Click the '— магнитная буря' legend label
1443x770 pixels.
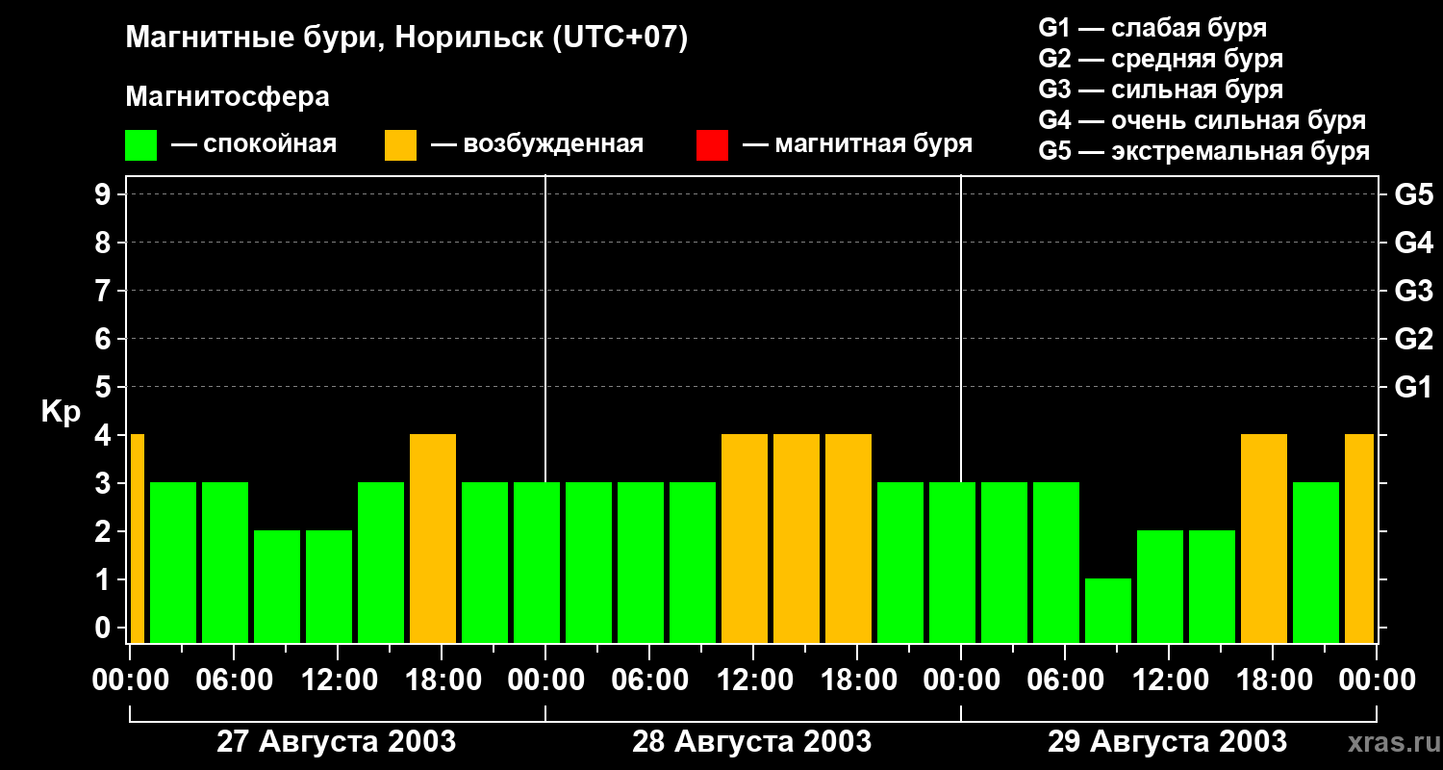(x=858, y=144)
